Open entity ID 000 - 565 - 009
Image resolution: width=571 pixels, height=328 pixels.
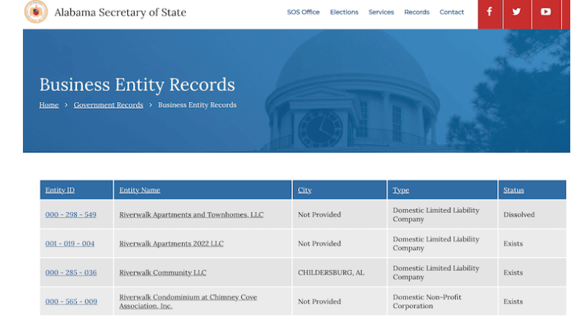(x=71, y=301)
